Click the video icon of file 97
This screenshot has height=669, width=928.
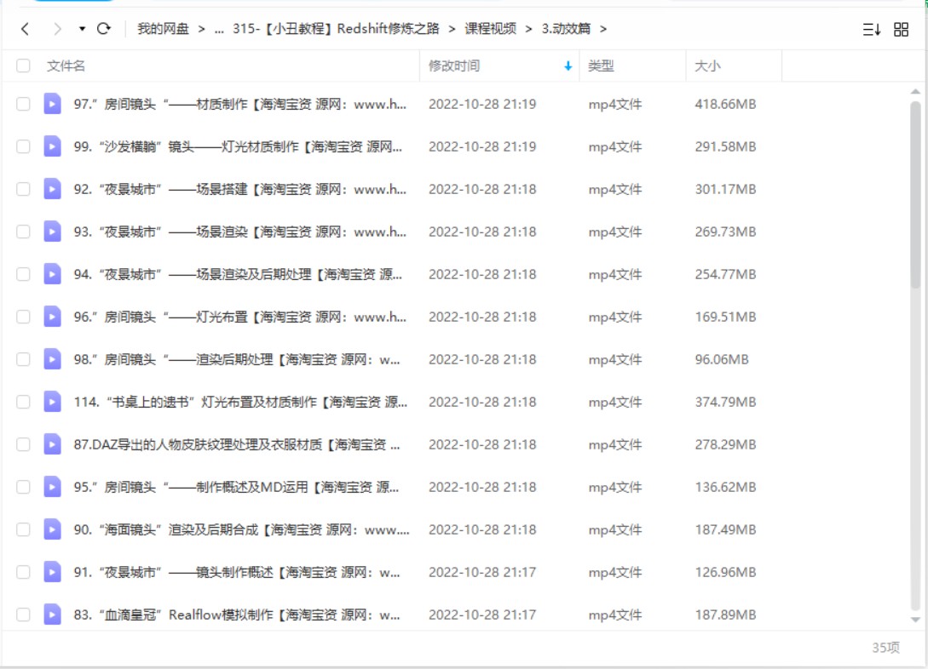[52, 104]
